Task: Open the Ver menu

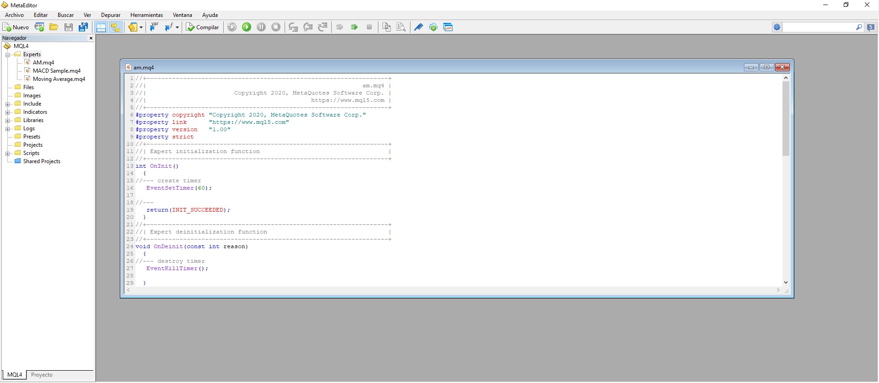Action: [87, 15]
